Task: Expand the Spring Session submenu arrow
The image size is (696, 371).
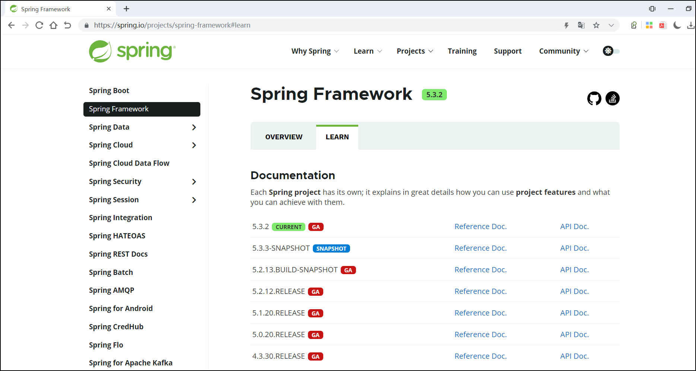Action: (194, 200)
